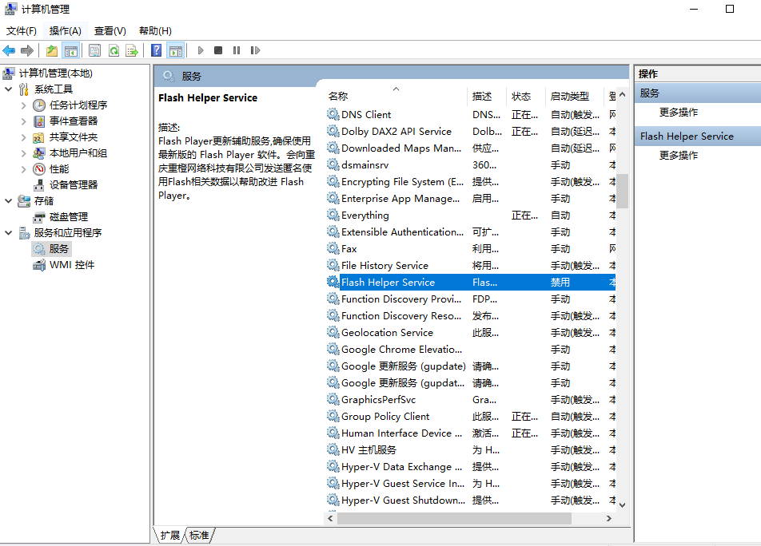
Task: Click the Up one level folder icon
Action: point(52,50)
